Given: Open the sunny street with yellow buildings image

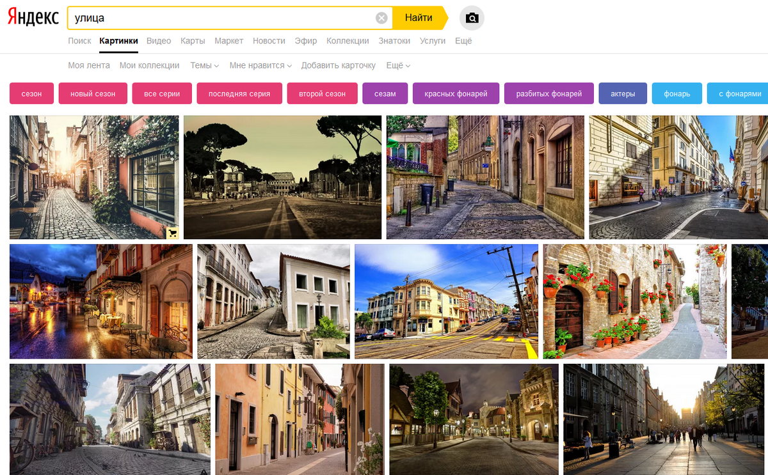Looking at the screenshot, I should click(x=678, y=177).
